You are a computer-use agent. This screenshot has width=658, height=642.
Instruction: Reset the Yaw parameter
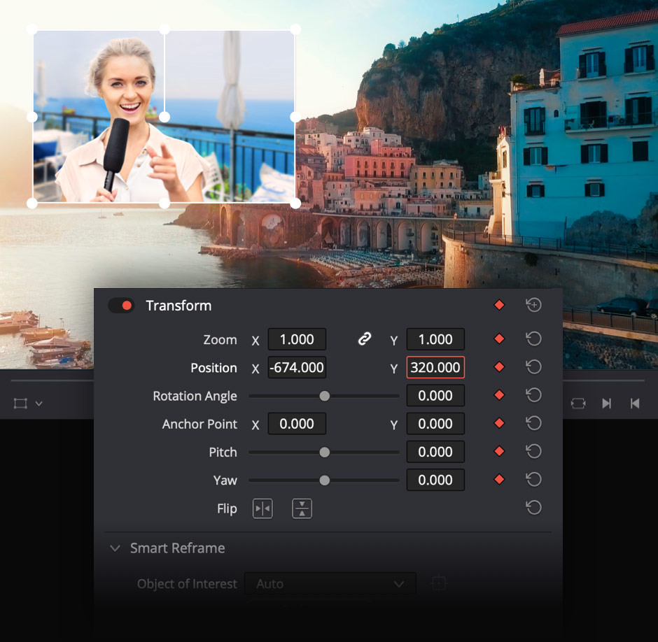point(533,480)
